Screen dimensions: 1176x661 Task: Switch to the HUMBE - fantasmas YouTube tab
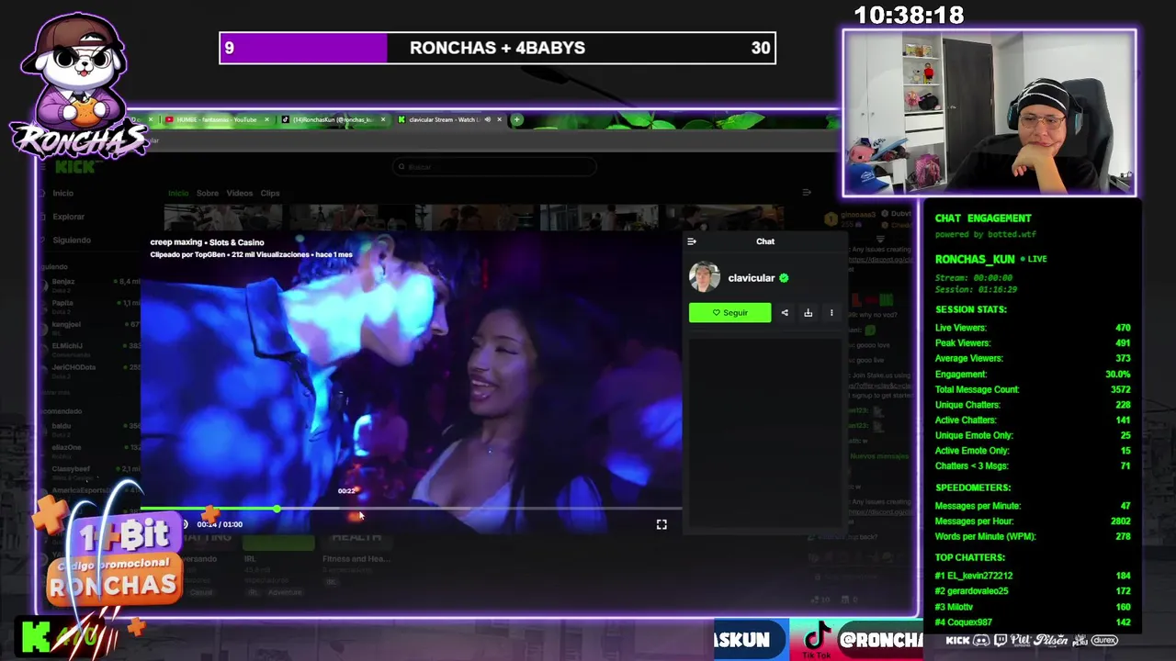pos(216,119)
